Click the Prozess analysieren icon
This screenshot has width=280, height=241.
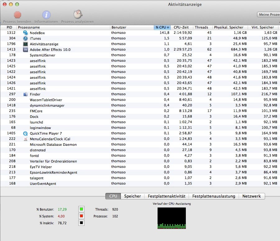[78, 14]
